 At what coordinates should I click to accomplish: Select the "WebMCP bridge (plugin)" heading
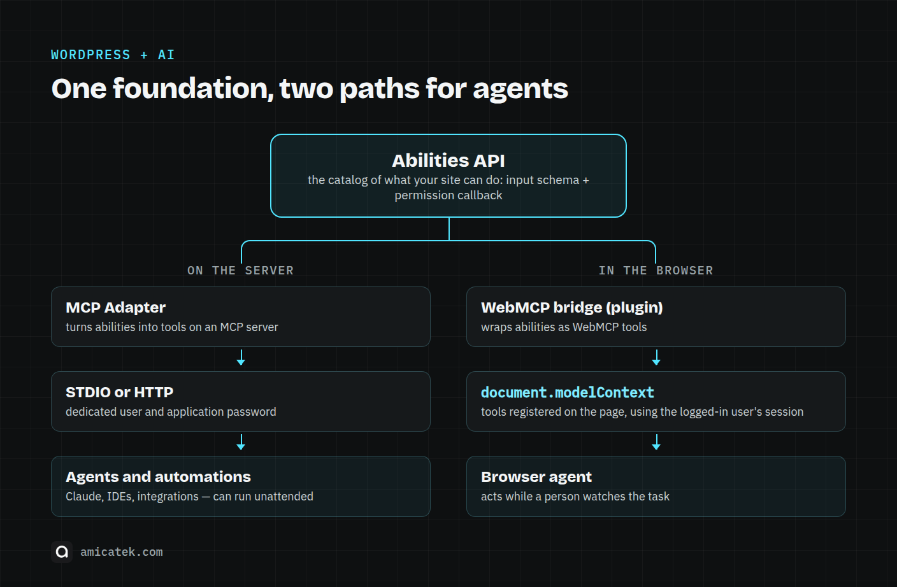click(571, 308)
